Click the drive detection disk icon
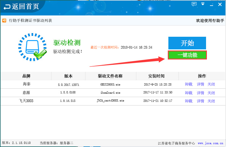Screen dimensions: 226x147 tap(32, 47)
